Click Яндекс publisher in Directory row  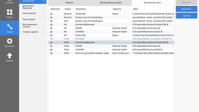(115, 14)
